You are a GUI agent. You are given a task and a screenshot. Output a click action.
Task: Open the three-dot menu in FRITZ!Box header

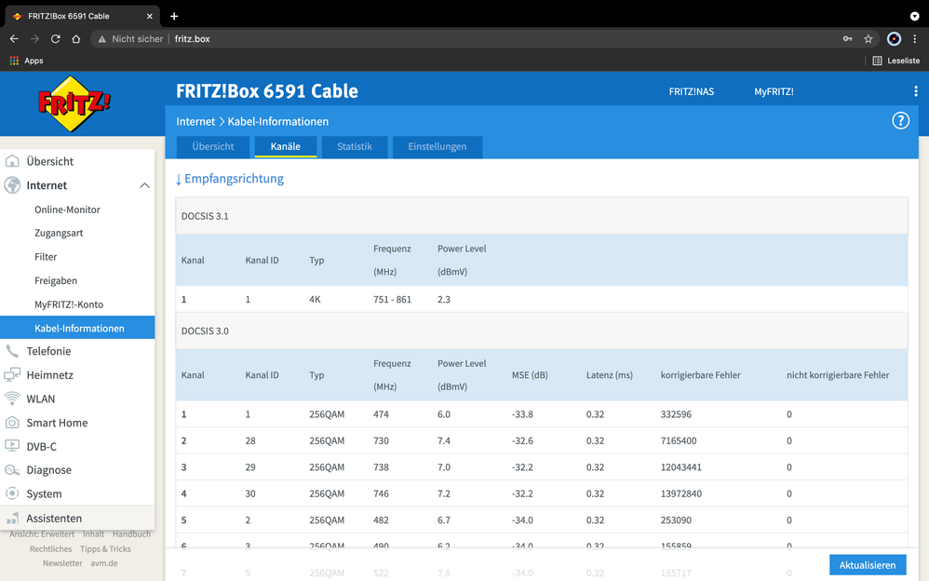tap(916, 91)
